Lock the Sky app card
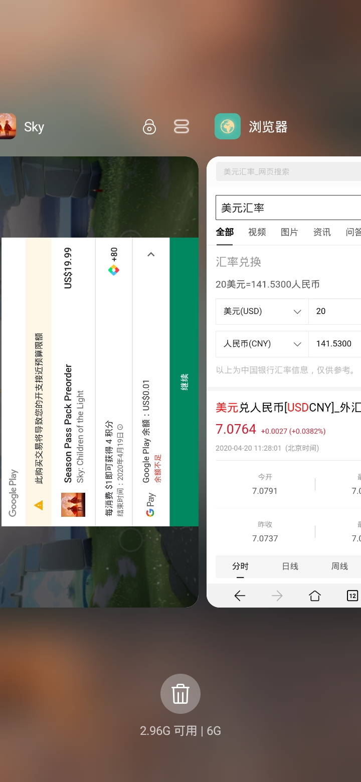The width and height of the screenshot is (361, 782). pos(149,127)
